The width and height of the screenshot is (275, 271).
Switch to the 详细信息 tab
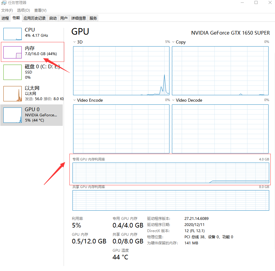(x=78, y=18)
